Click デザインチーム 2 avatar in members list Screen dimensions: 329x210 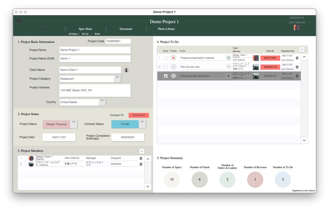(31, 164)
